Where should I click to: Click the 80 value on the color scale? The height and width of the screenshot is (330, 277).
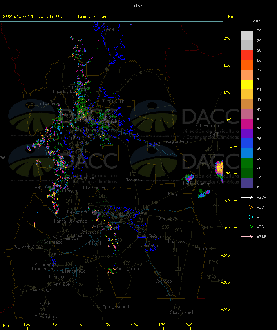point(259,31)
